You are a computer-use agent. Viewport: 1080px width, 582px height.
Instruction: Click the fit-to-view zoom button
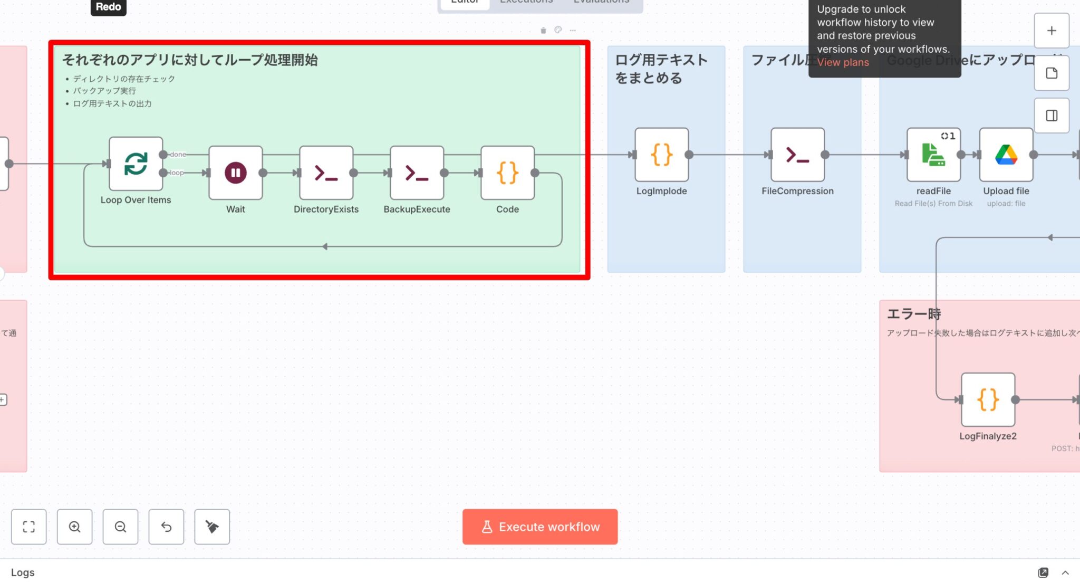(x=29, y=527)
